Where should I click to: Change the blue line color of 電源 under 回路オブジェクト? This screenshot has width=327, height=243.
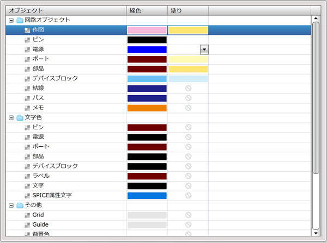(x=147, y=49)
